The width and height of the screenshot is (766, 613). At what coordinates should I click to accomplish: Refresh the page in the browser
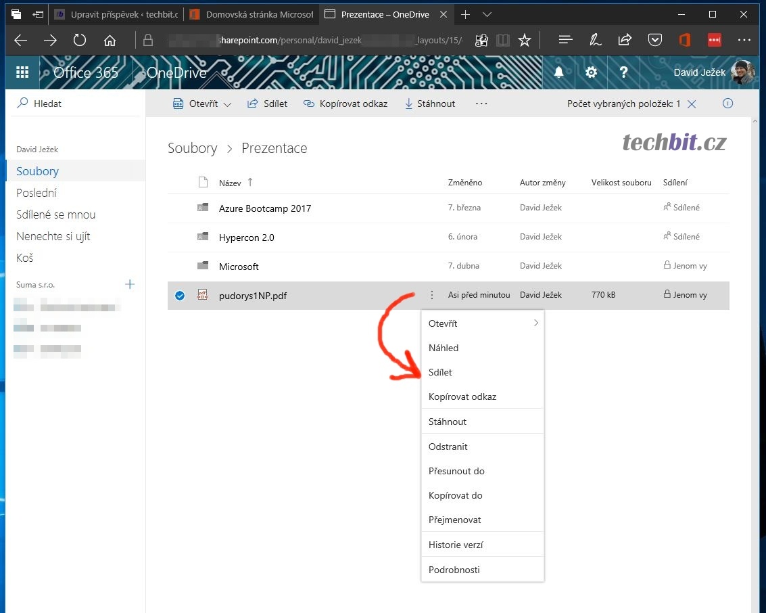pos(80,41)
